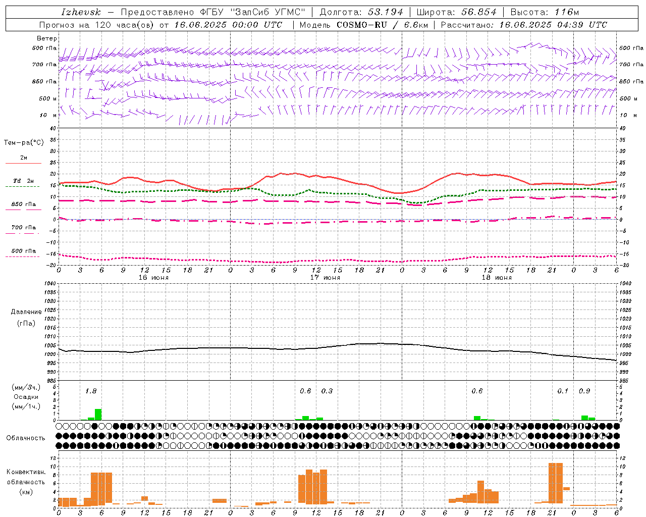Click the red "2м" legend line sample
Image resolution: width=646 pixels, height=517 pixels.
point(23,164)
